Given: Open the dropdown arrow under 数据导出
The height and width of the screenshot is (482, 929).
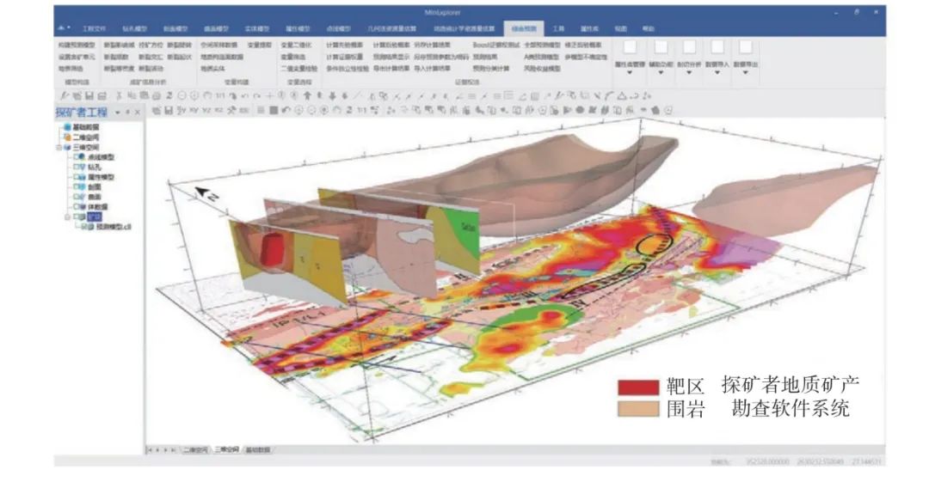Looking at the screenshot, I should (745, 72).
